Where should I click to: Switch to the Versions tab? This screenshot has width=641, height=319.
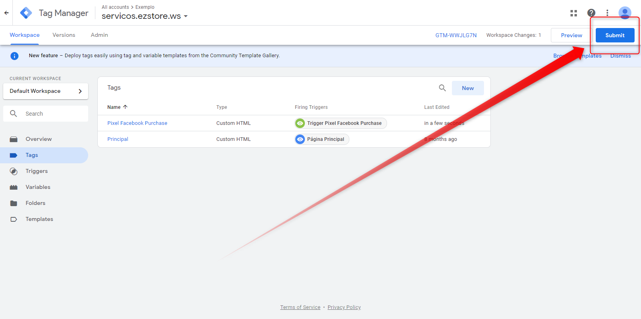click(64, 35)
